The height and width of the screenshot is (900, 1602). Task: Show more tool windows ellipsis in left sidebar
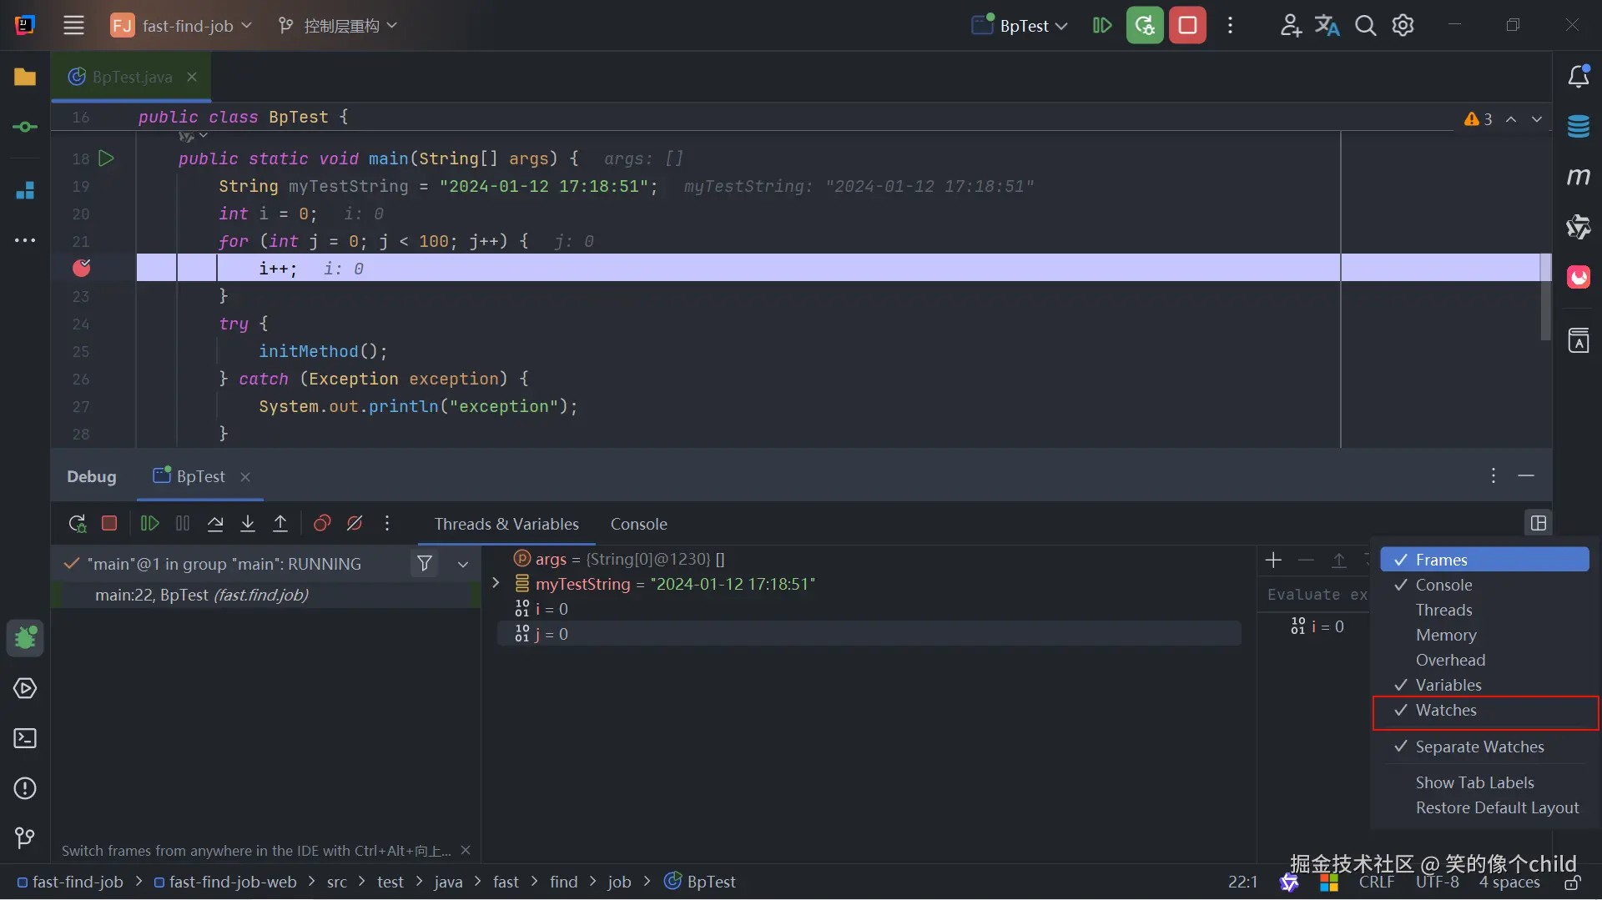(x=25, y=240)
